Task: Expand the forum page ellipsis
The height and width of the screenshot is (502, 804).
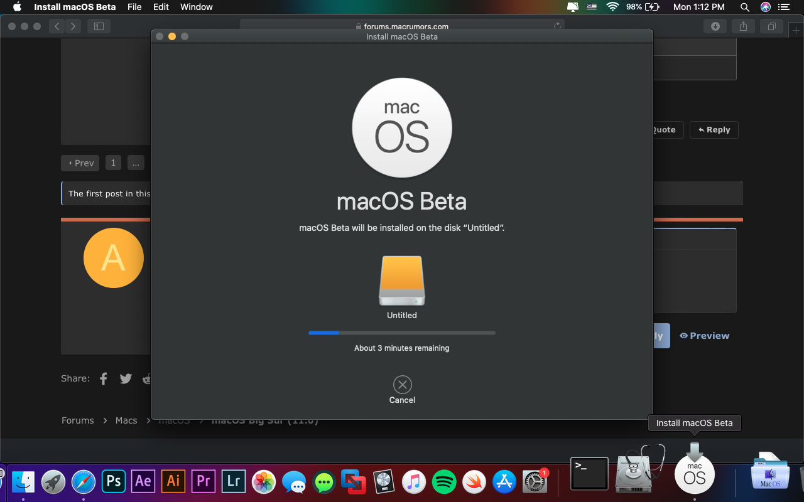Action: (136, 163)
